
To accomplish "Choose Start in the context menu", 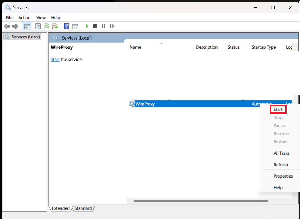I will click(x=278, y=109).
